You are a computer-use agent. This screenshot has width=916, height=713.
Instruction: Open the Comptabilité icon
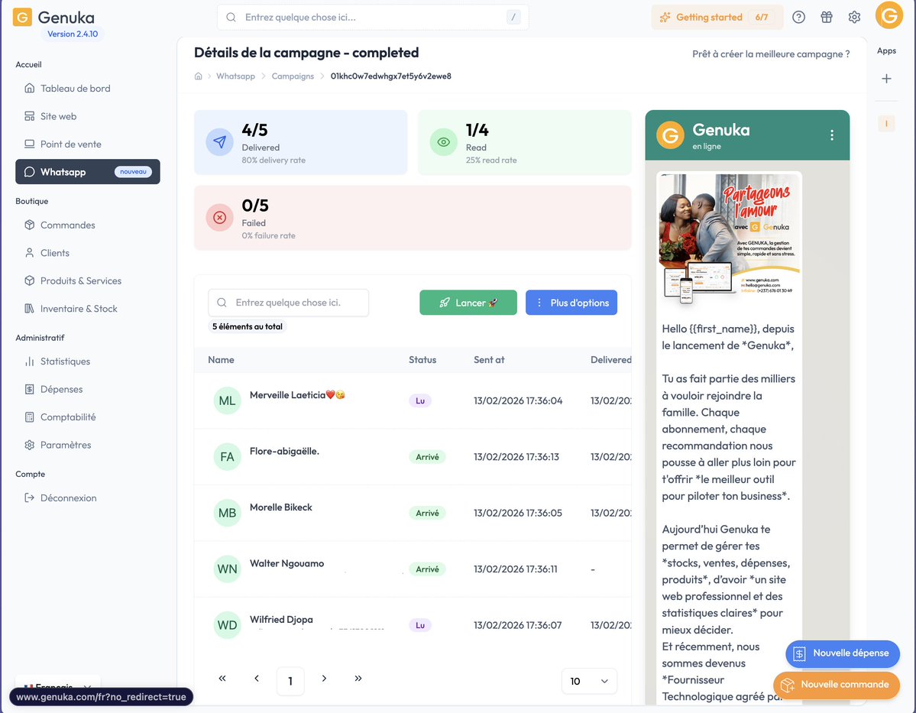31,416
